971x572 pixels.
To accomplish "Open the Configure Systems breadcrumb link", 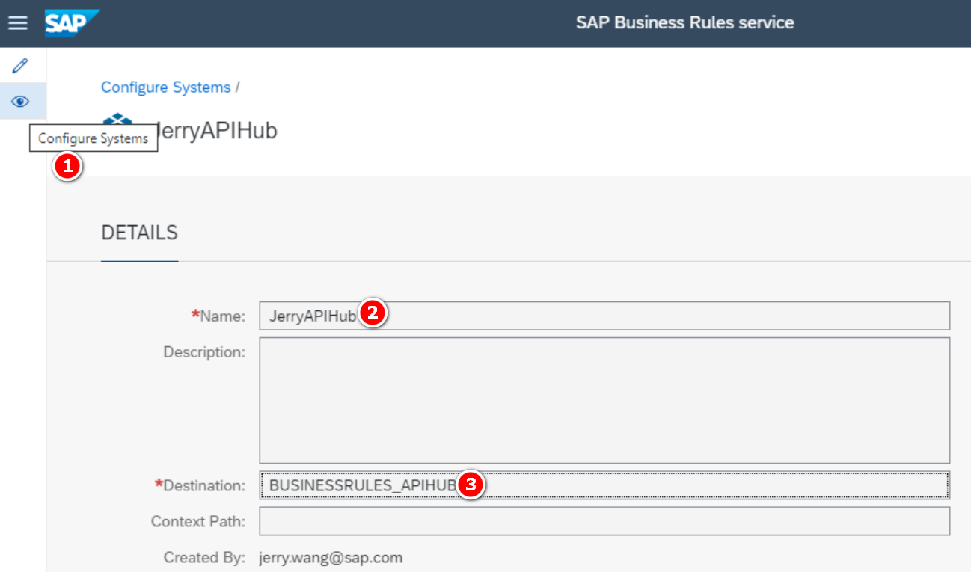I will click(x=165, y=87).
